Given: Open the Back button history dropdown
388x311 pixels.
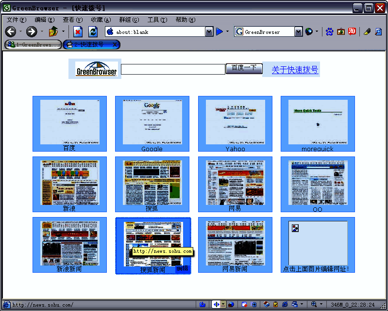Looking at the screenshot, I should tap(20, 31).
